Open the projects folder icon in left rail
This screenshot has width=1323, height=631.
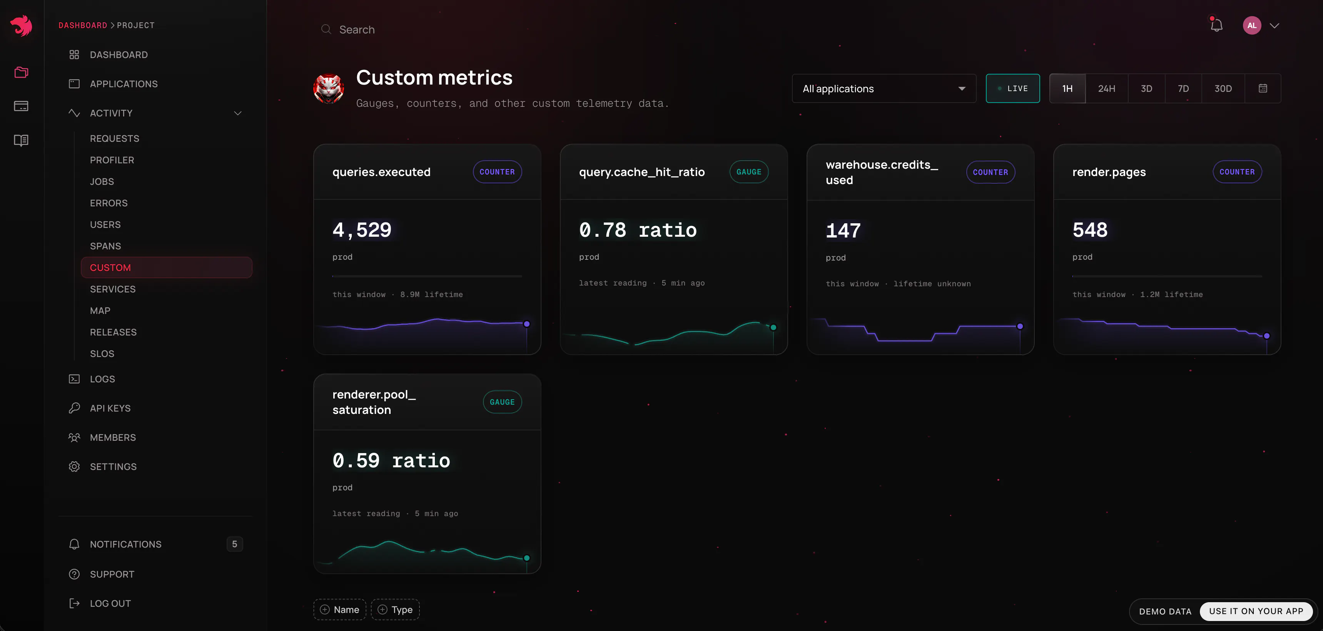tap(21, 72)
